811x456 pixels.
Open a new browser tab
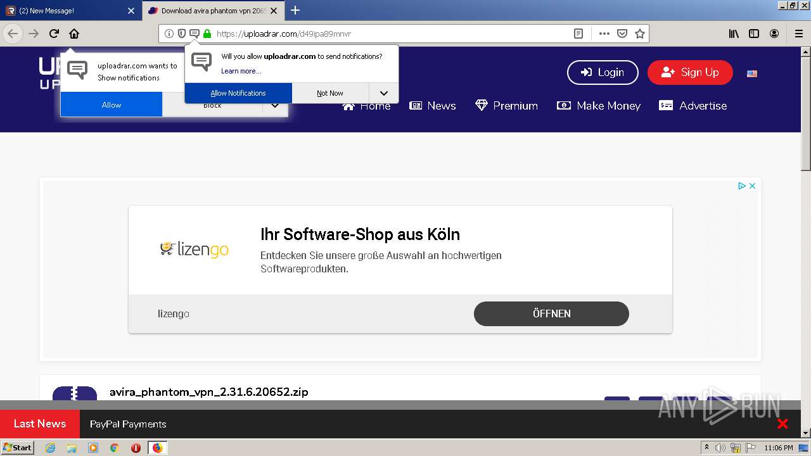click(295, 10)
